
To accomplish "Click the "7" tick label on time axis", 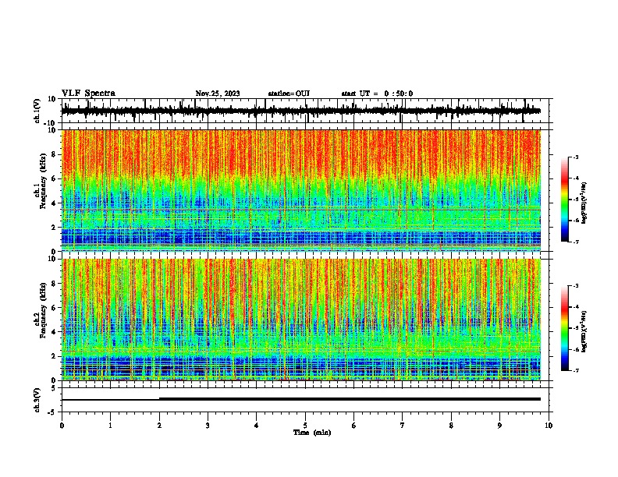I will coord(403,426).
